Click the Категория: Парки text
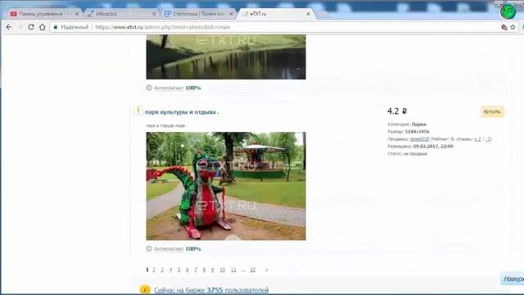This screenshot has width=524, height=295. [407, 124]
